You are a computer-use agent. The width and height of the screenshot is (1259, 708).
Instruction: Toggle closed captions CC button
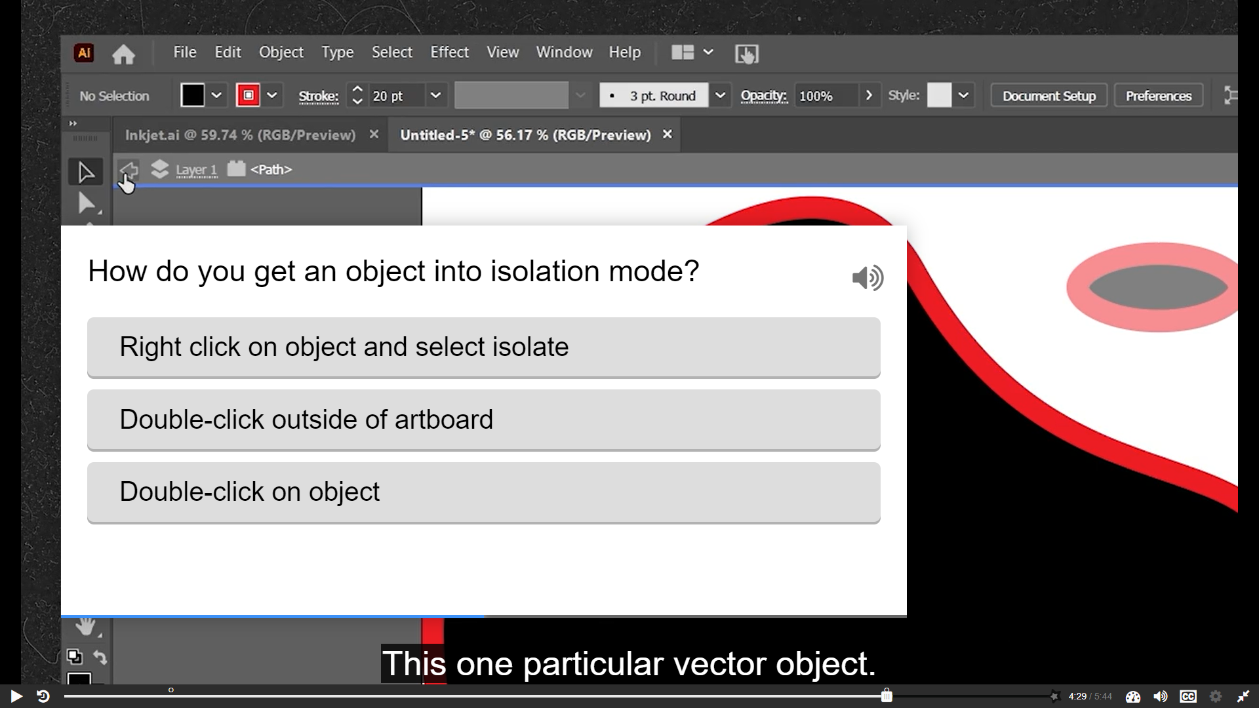click(1188, 696)
